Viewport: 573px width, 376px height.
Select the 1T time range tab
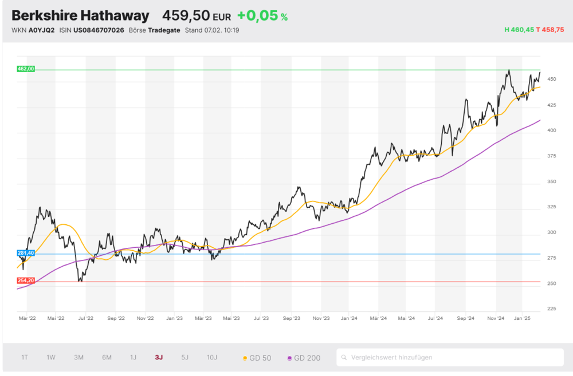25,357
